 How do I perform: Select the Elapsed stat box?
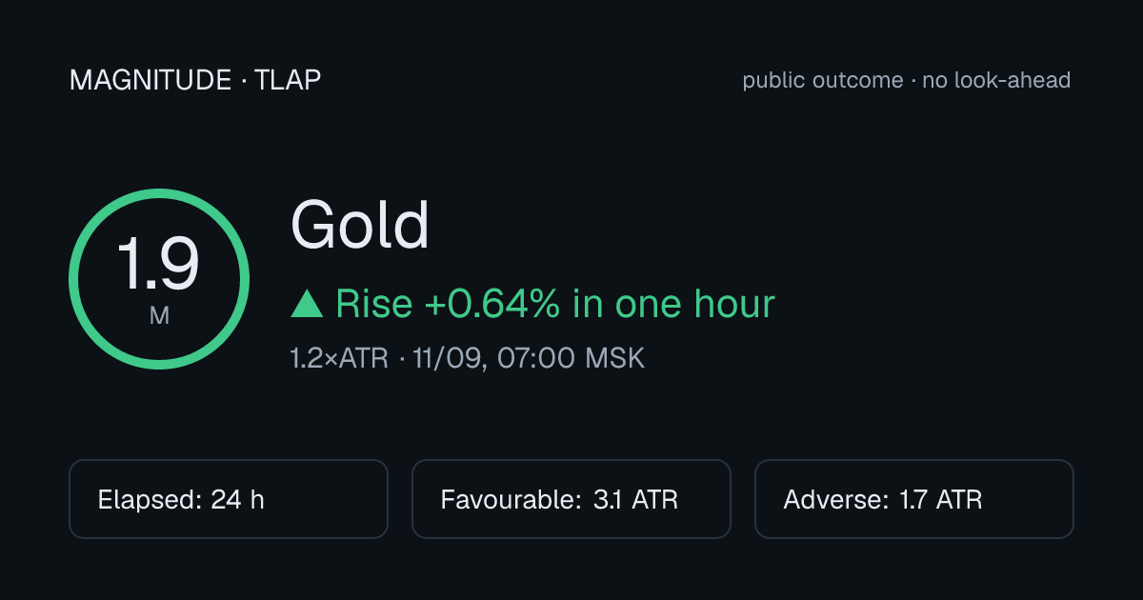(x=229, y=499)
